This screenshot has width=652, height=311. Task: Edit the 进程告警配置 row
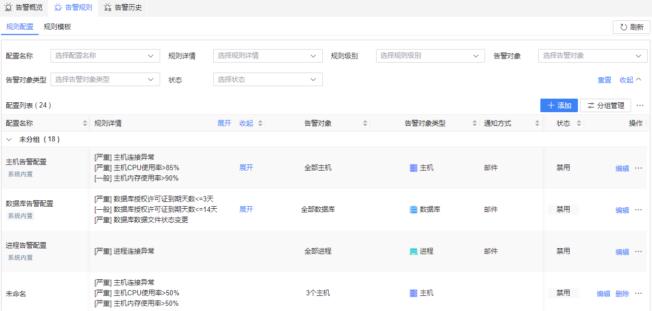622,252
